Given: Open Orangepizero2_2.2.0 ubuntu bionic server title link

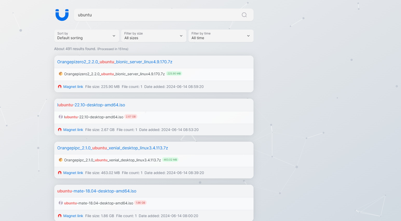Looking at the screenshot, I should [x=115, y=62].
